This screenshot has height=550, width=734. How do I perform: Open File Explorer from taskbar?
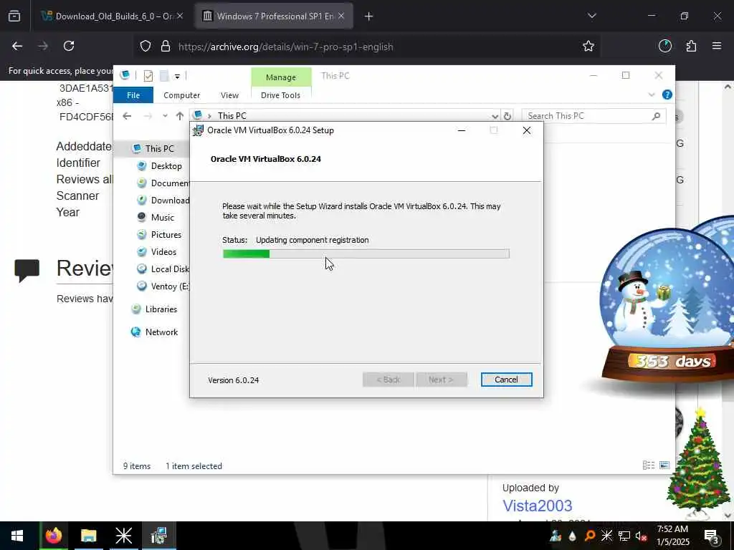coord(88,536)
